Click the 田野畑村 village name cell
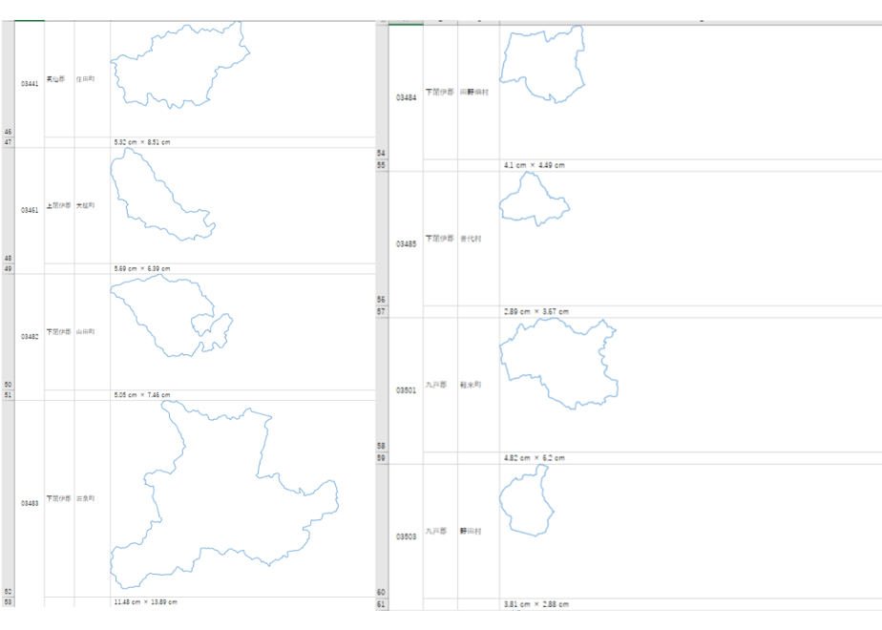This screenshot has height=630, width=882. pos(478,93)
